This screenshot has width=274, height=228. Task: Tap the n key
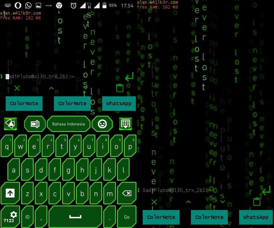[96, 193]
